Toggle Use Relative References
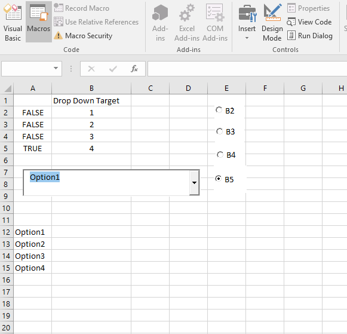Screen dimensions: 347x334 [96, 22]
